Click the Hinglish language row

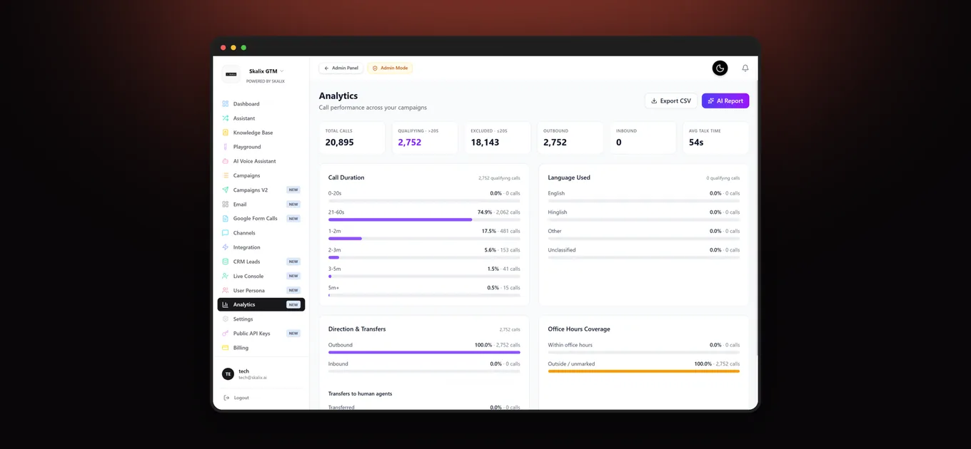[644, 214]
